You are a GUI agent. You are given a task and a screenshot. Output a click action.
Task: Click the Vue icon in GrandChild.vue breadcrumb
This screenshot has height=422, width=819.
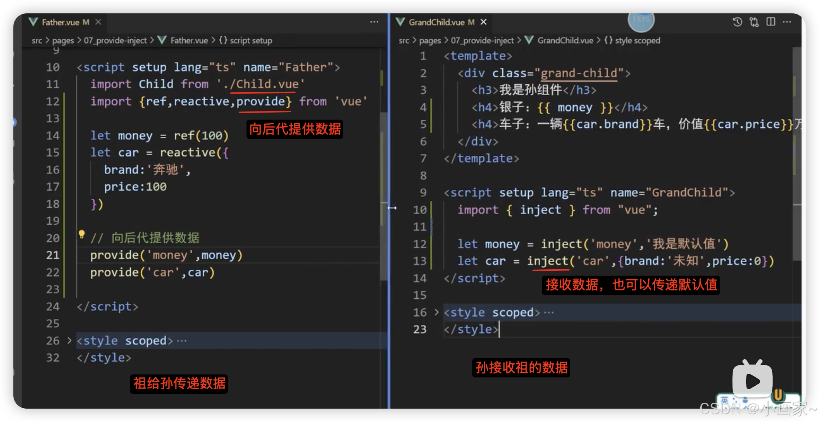[x=528, y=40]
